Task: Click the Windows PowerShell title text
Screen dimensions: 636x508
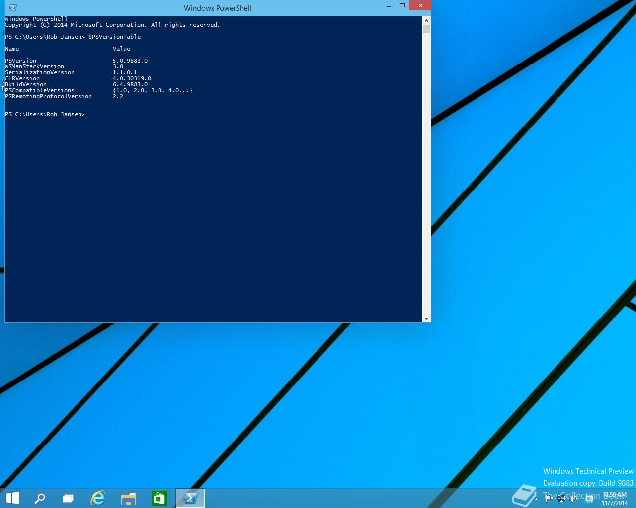Action: click(218, 8)
